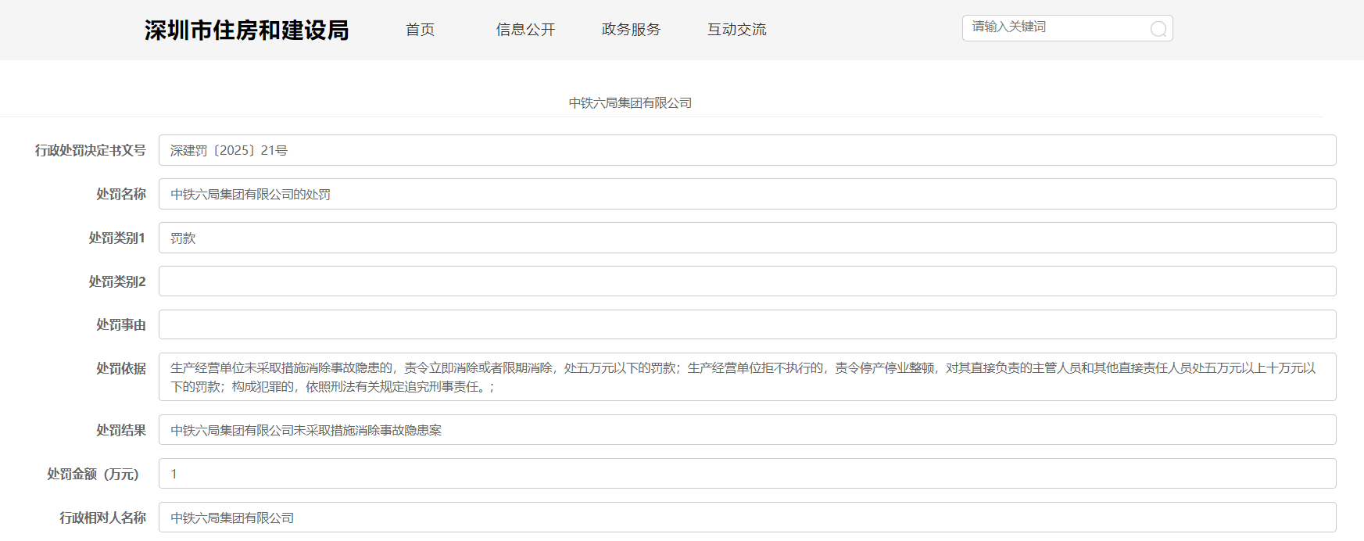The height and width of the screenshot is (541, 1364).
Task: Click the 处罚依据 multi-line text area
Action: [746, 377]
